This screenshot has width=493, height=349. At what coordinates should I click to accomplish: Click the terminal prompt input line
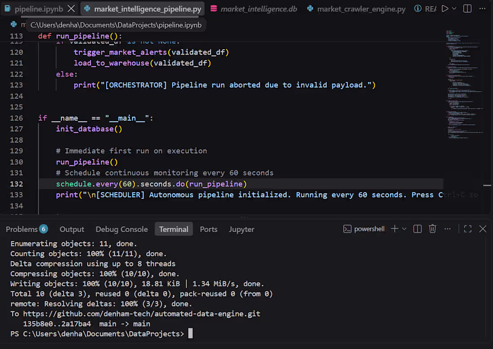click(101, 334)
